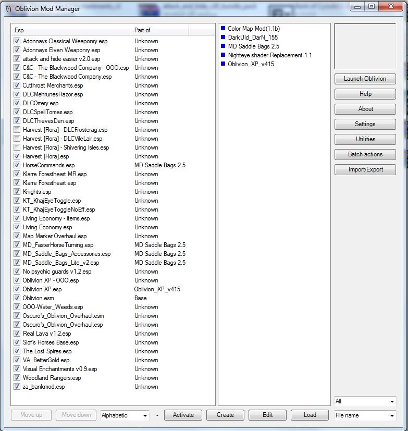
Task: Click the Create button to make an omod
Action: pos(225,415)
